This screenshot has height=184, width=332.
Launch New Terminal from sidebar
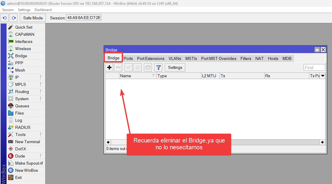[x=27, y=142]
